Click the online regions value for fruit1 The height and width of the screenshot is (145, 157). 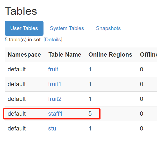click(90, 84)
